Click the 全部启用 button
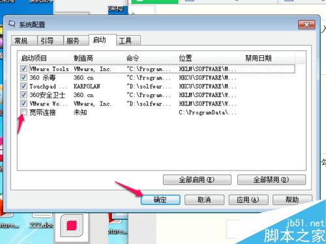This screenshot has width=326, height=244. point(197,180)
